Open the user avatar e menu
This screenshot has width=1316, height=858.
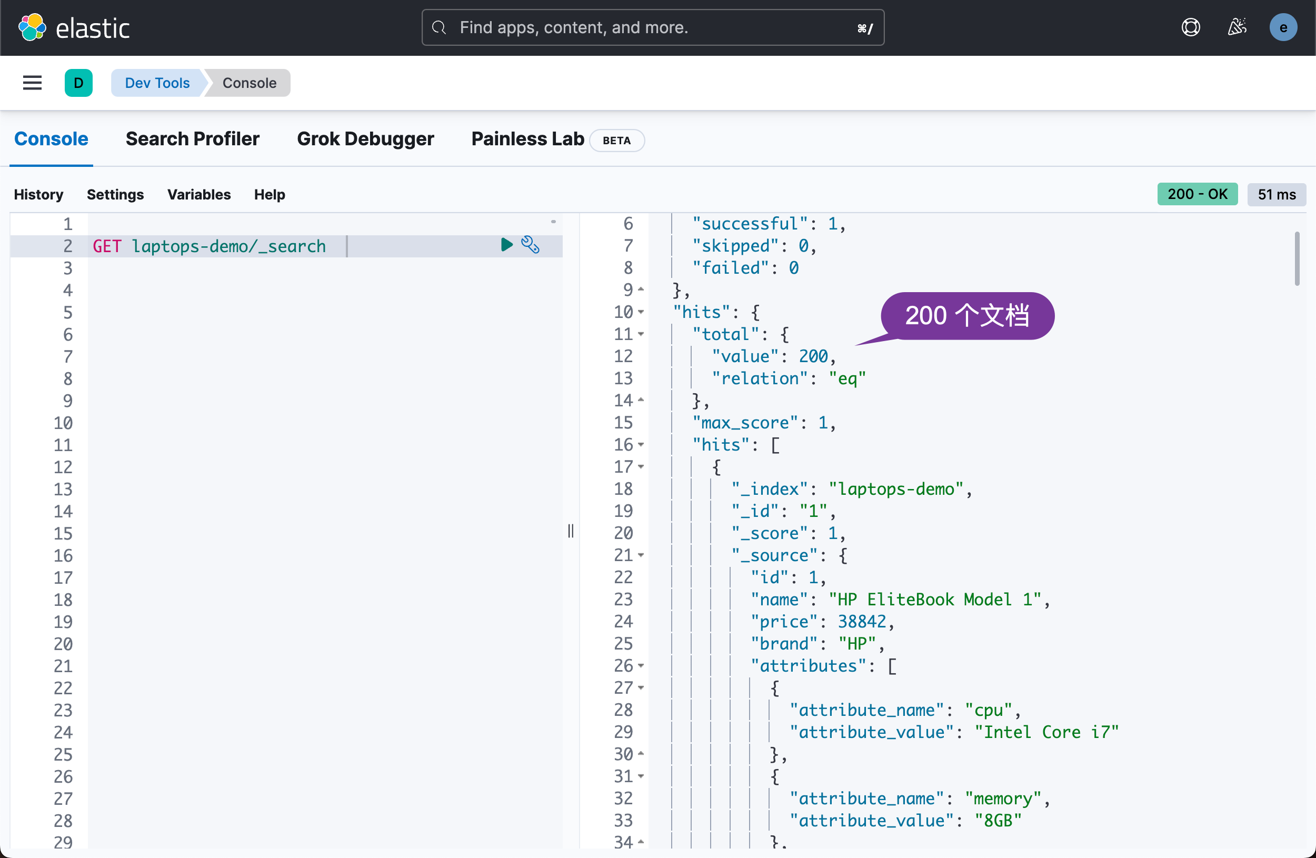point(1283,28)
